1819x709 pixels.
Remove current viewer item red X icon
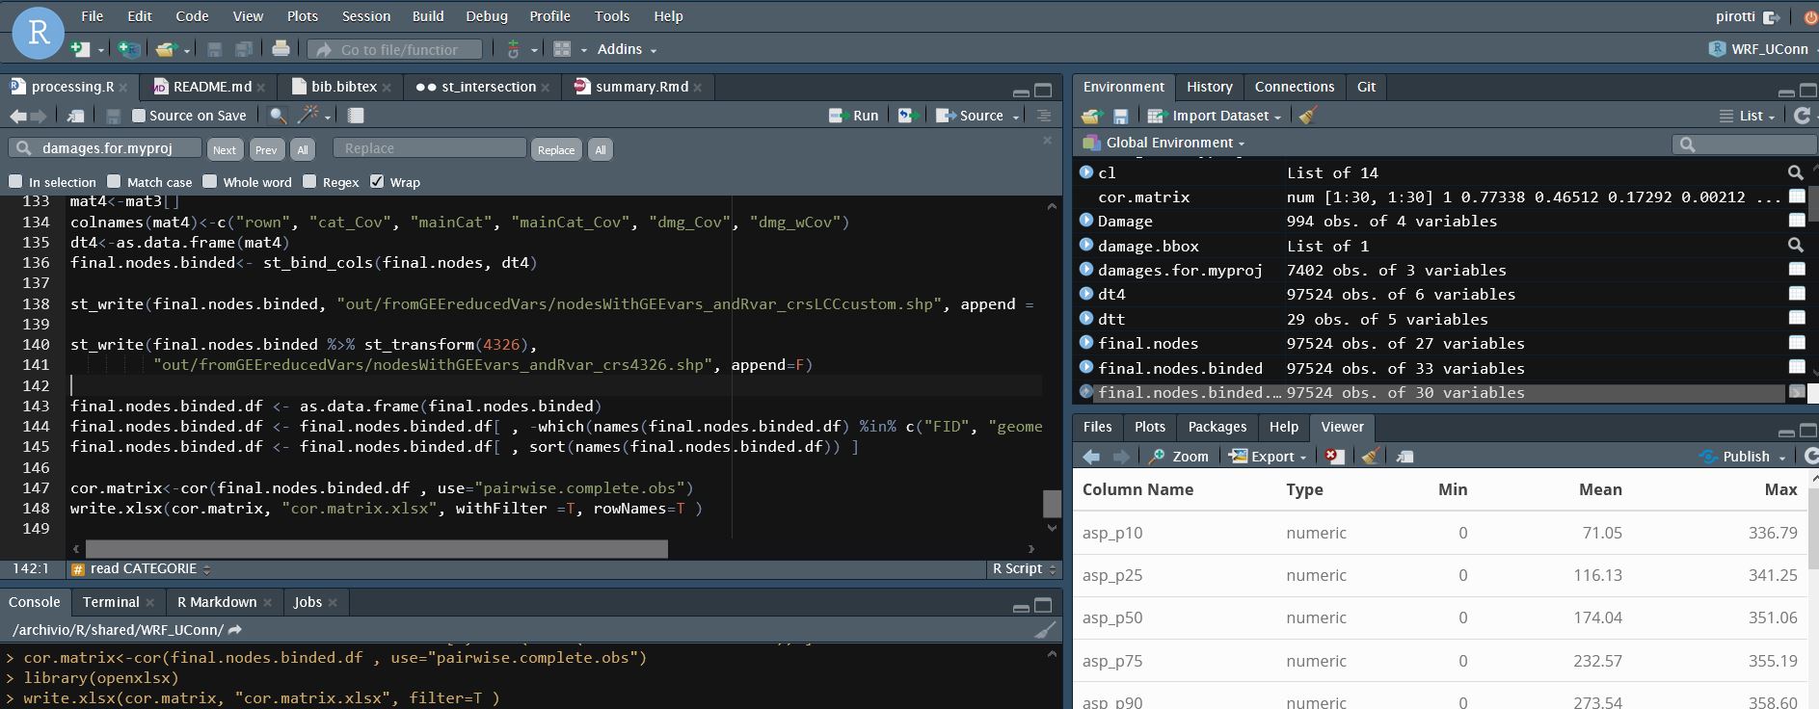click(x=1334, y=457)
